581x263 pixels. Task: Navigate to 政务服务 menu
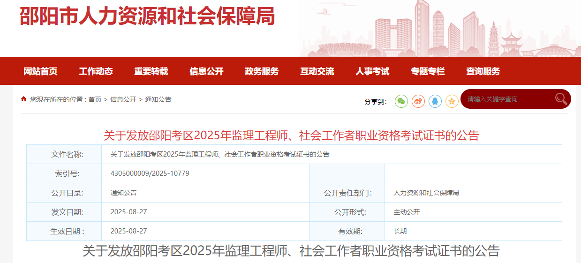[x=262, y=71]
